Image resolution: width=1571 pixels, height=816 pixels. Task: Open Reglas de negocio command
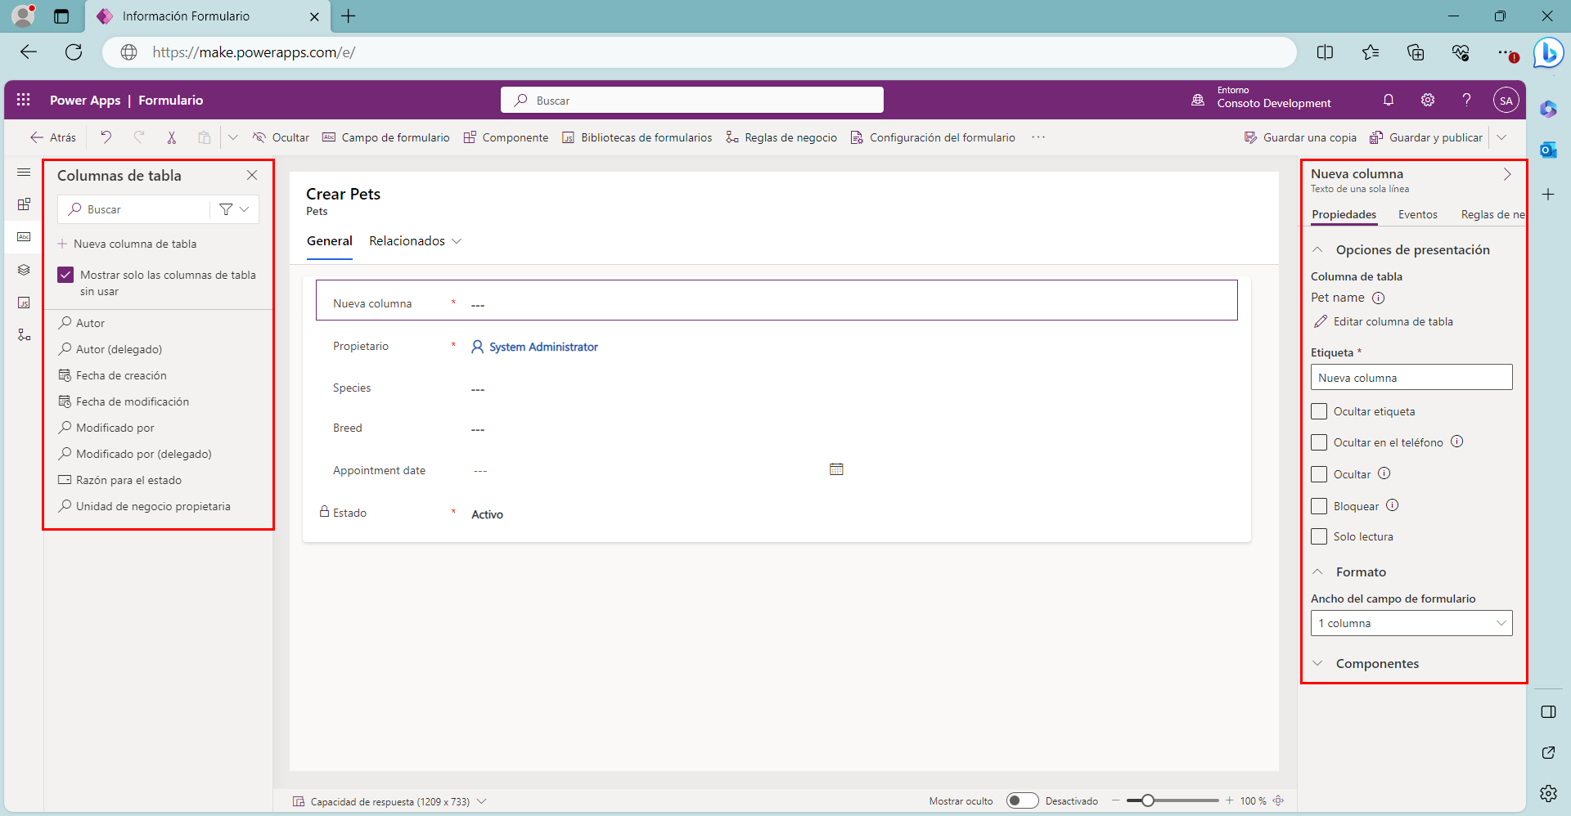(x=781, y=137)
